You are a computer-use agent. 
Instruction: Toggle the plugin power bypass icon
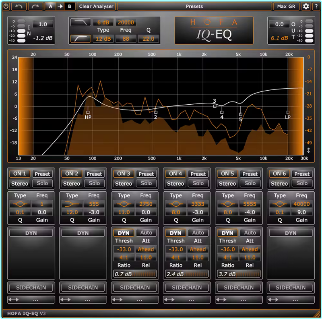(6, 6)
